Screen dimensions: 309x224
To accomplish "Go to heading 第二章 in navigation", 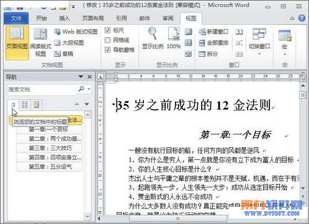I will pos(49,139).
